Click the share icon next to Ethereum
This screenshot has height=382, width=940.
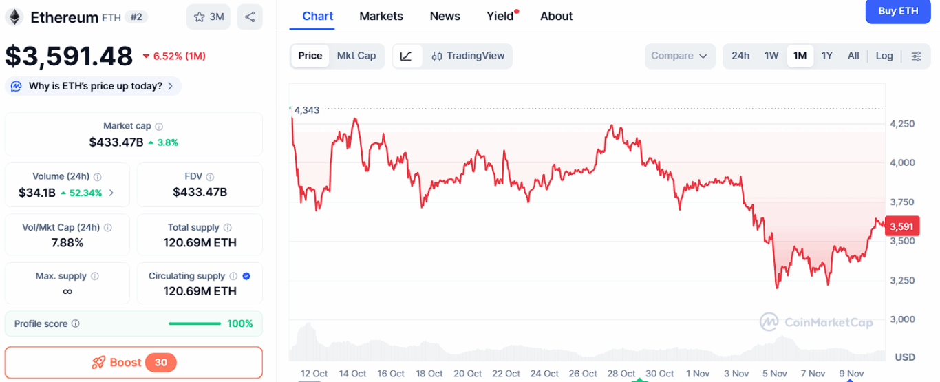click(250, 17)
